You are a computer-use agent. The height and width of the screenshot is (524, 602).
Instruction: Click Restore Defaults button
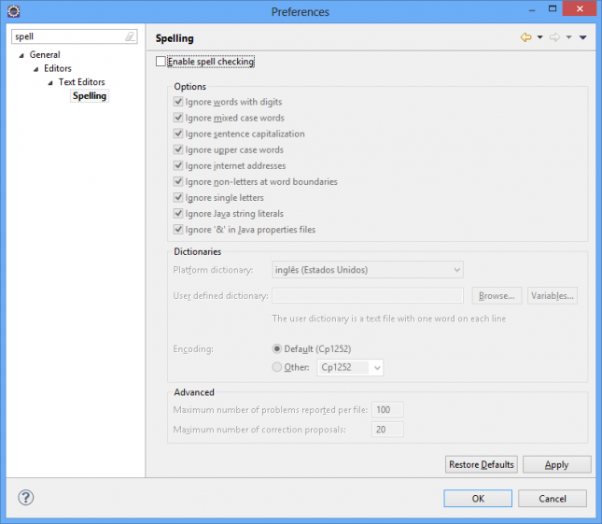[482, 464]
